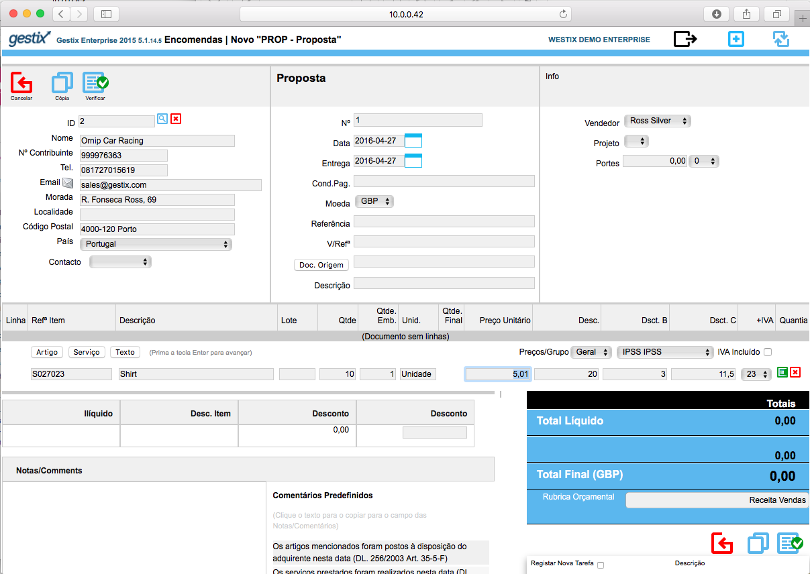Click the Dsct. C field showing 11,5
The width and height of the screenshot is (810, 574).
pos(704,374)
